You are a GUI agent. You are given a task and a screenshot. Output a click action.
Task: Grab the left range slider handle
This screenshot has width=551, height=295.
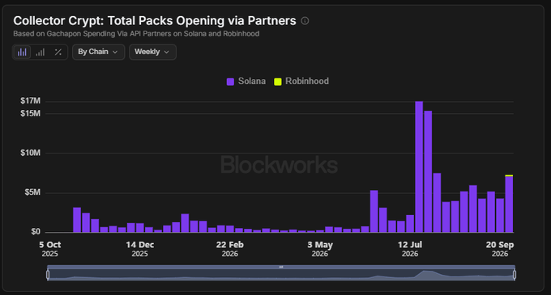(x=48, y=275)
